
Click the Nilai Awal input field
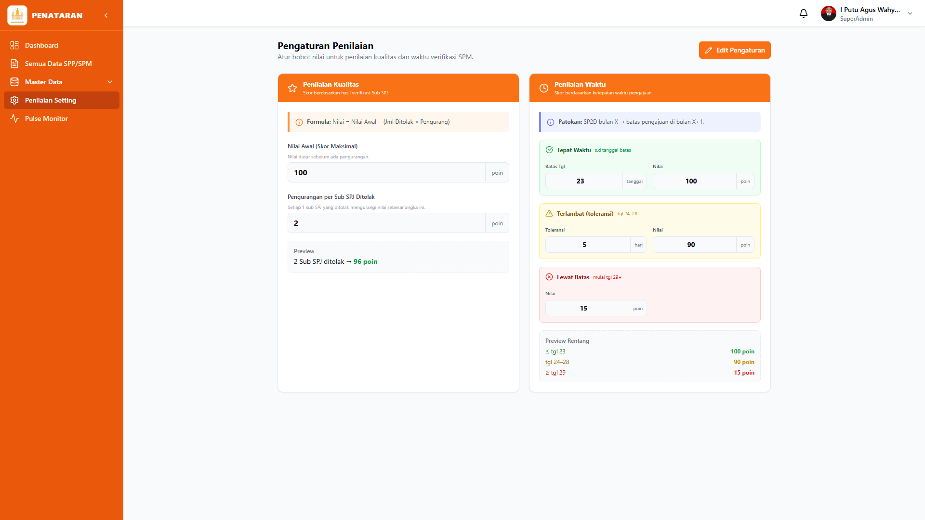tap(386, 172)
